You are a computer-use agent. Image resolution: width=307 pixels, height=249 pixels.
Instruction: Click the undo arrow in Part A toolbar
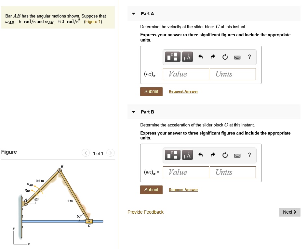[201, 57]
